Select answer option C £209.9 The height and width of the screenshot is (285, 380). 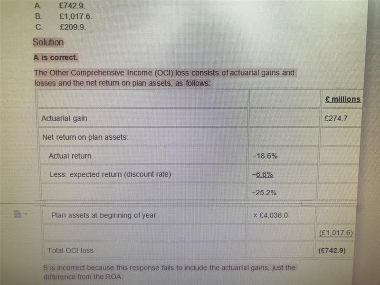(61, 27)
